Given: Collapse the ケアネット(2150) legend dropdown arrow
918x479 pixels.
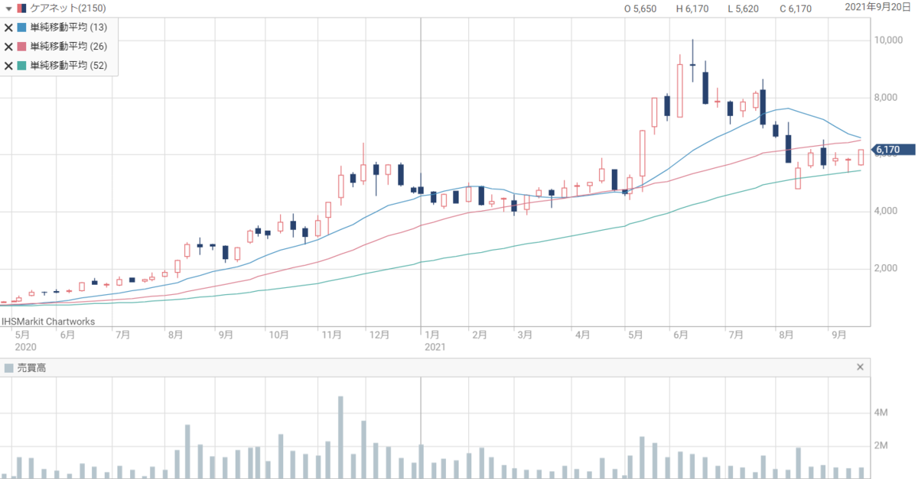Looking at the screenshot, I should (8, 8).
